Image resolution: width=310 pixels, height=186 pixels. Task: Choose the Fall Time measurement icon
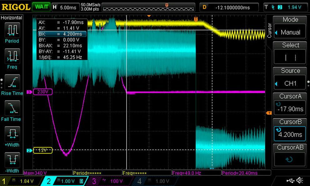click(x=12, y=108)
